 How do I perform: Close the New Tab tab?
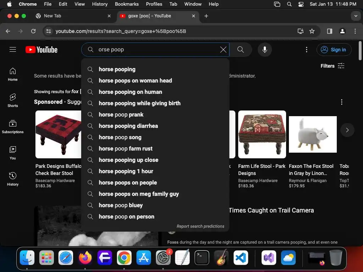coord(109,16)
